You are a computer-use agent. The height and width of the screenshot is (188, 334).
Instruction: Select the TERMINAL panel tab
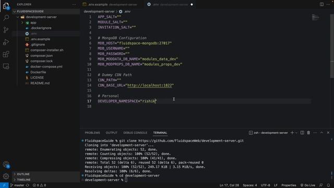pyautogui.click(x=160, y=133)
